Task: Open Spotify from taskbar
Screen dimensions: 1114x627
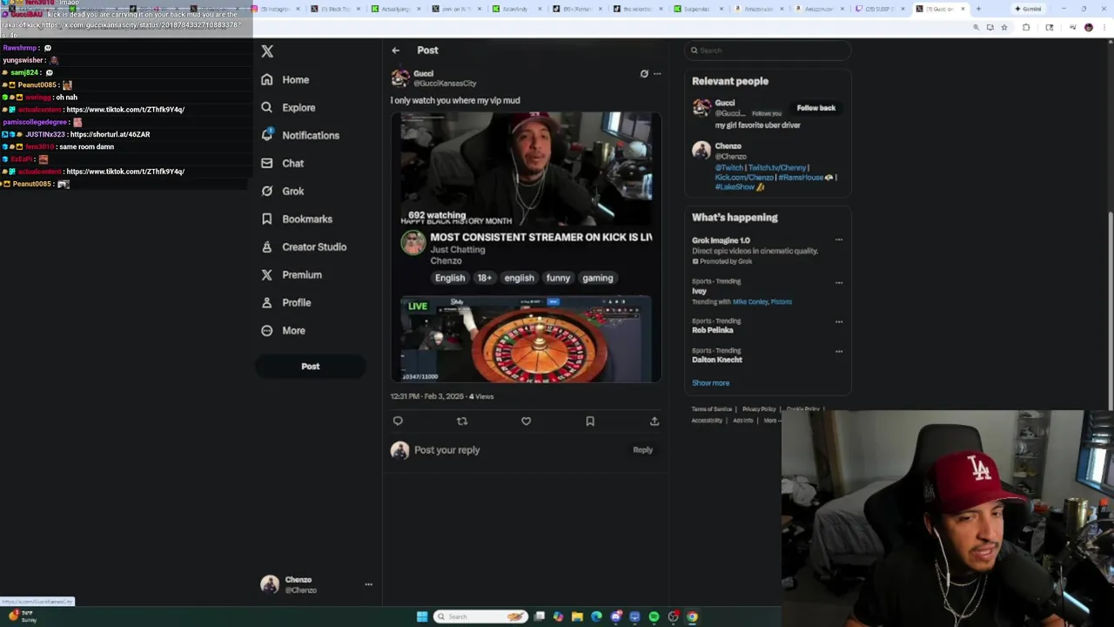Action: pyautogui.click(x=654, y=617)
